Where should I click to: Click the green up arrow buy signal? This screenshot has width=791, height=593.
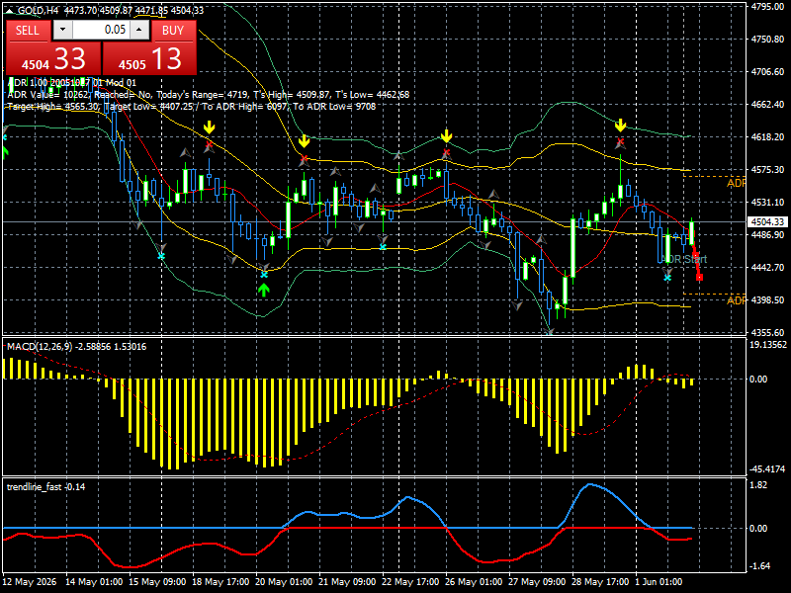(x=263, y=290)
